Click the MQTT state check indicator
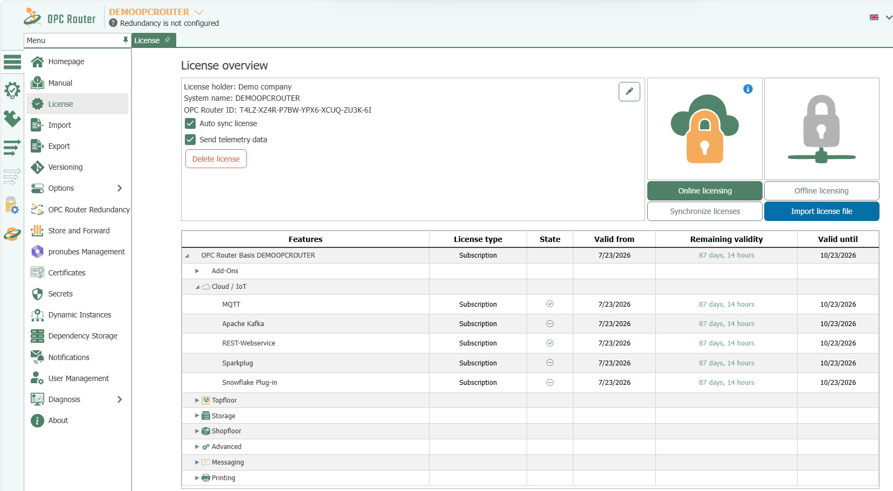The width and height of the screenshot is (893, 491). click(x=550, y=304)
